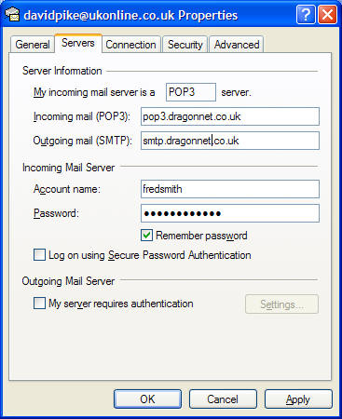Check My server requires authentication
Viewport: 342px width, 419px height.
coord(39,304)
